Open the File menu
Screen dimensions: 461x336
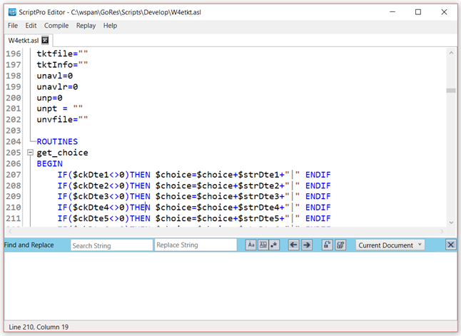(13, 26)
